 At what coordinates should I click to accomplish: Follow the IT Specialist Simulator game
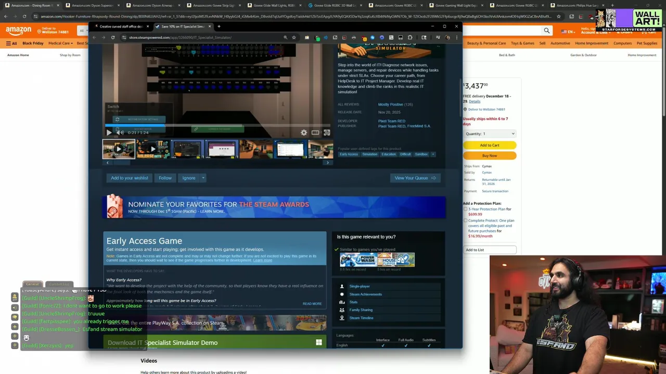coord(165,178)
